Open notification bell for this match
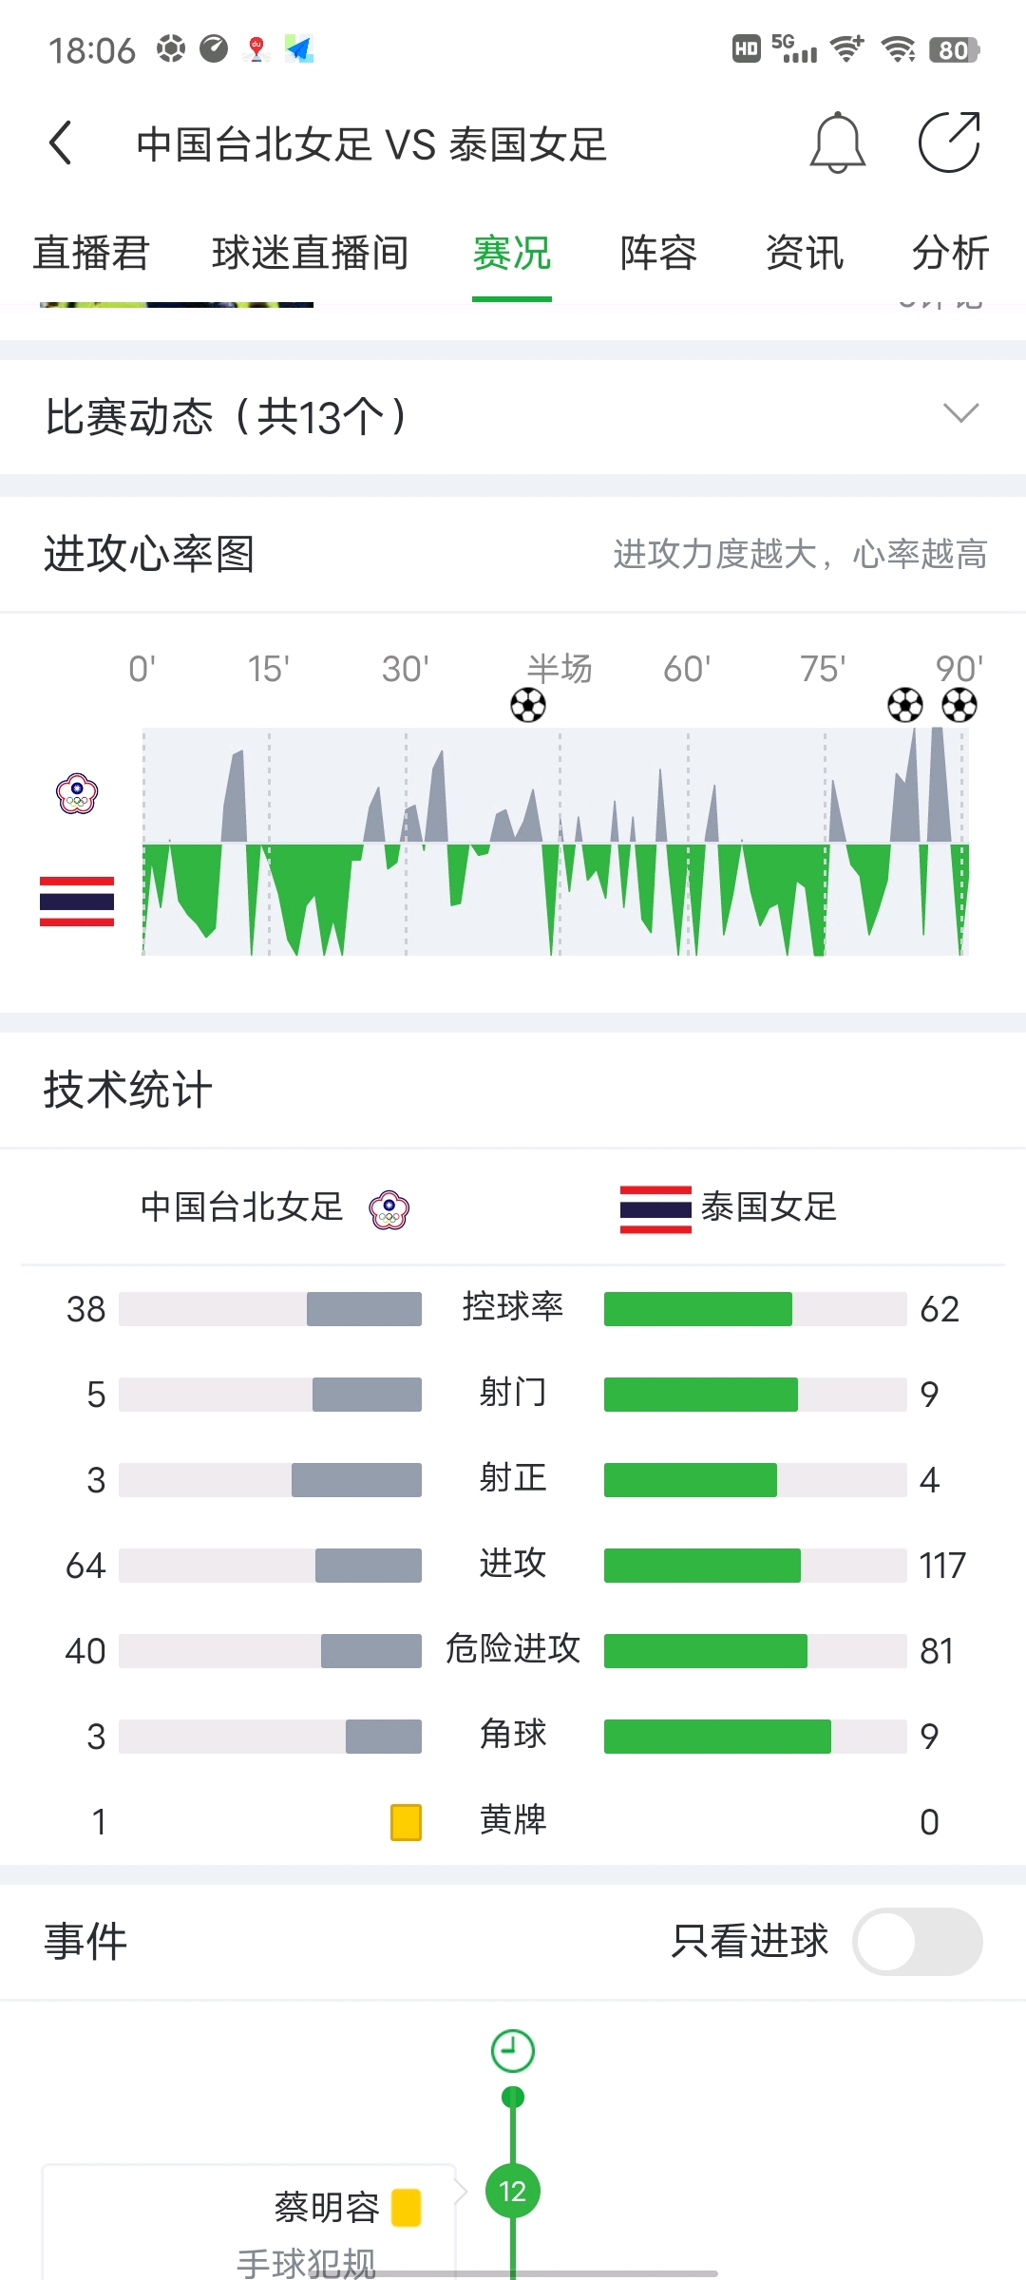This screenshot has width=1026, height=2280. point(837,142)
